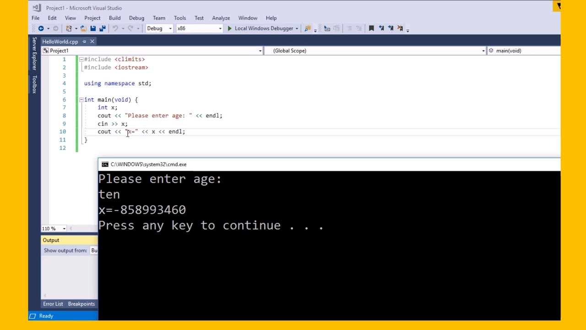The width and height of the screenshot is (586, 330).
Task: Open the Window menu
Action: tap(248, 18)
